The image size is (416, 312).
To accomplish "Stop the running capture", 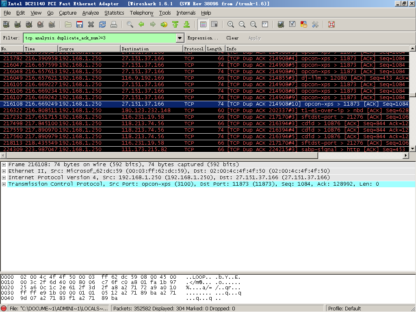I will click(x=40, y=24).
